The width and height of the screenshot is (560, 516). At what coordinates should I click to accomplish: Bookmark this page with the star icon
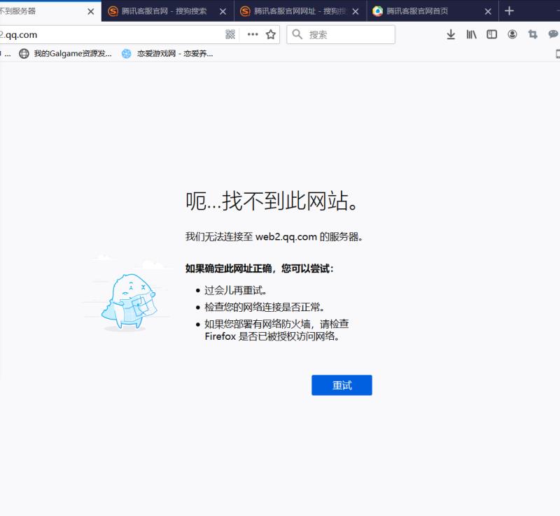coord(271,34)
